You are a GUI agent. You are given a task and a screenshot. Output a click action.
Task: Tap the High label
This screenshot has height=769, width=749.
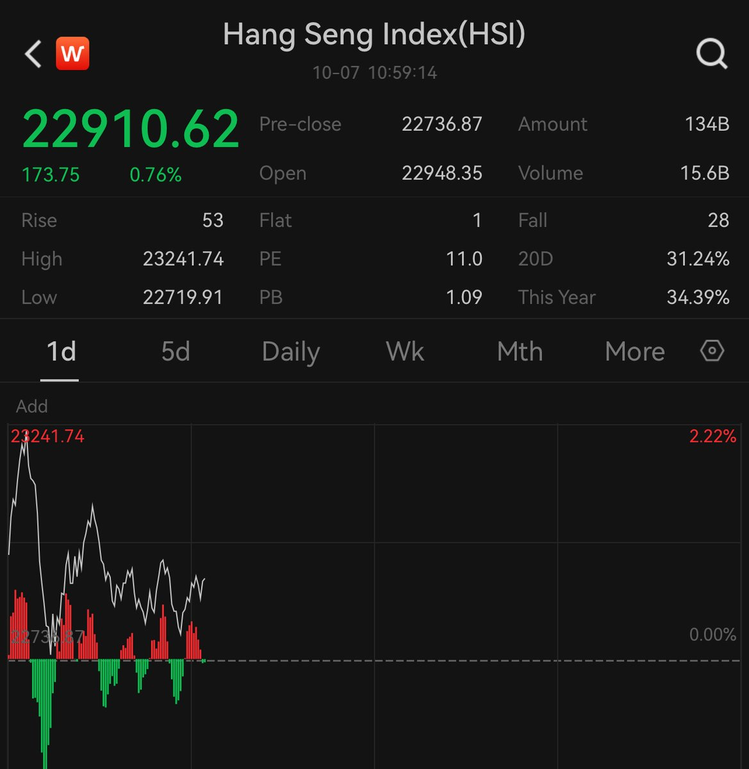[42, 259]
